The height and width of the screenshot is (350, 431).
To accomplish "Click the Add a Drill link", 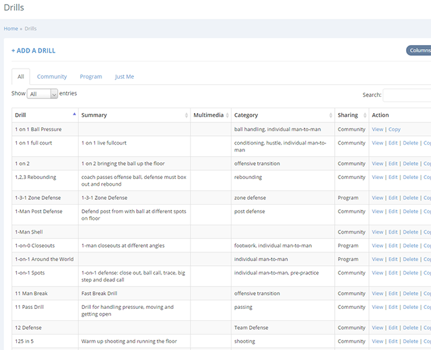I will [x=34, y=50].
